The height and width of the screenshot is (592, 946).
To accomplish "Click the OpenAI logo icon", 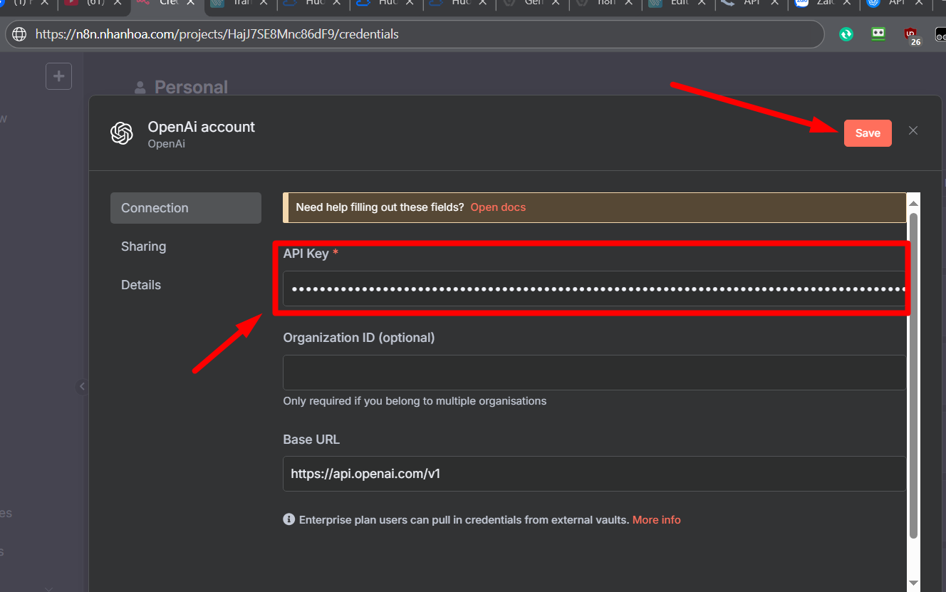I will pyautogui.click(x=122, y=133).
